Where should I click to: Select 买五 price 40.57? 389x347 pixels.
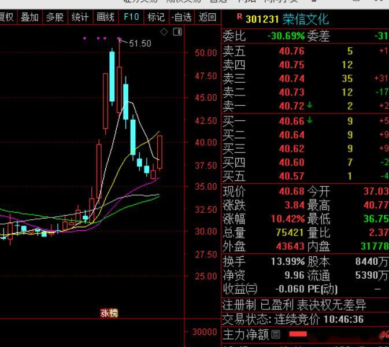(x=291, y=176)
